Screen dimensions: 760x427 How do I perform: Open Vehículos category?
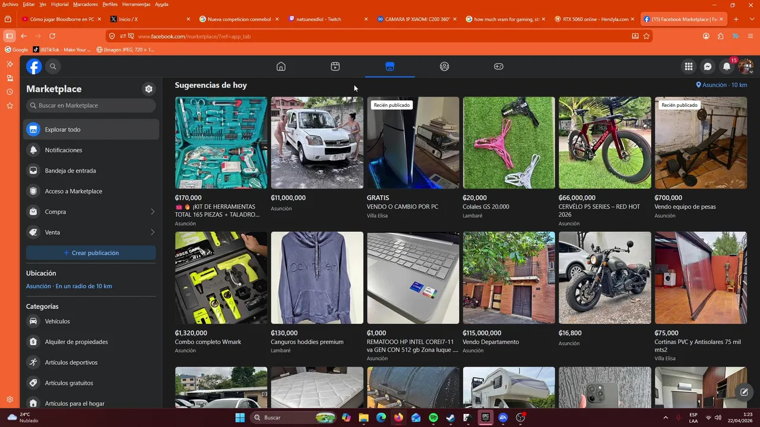91,321
